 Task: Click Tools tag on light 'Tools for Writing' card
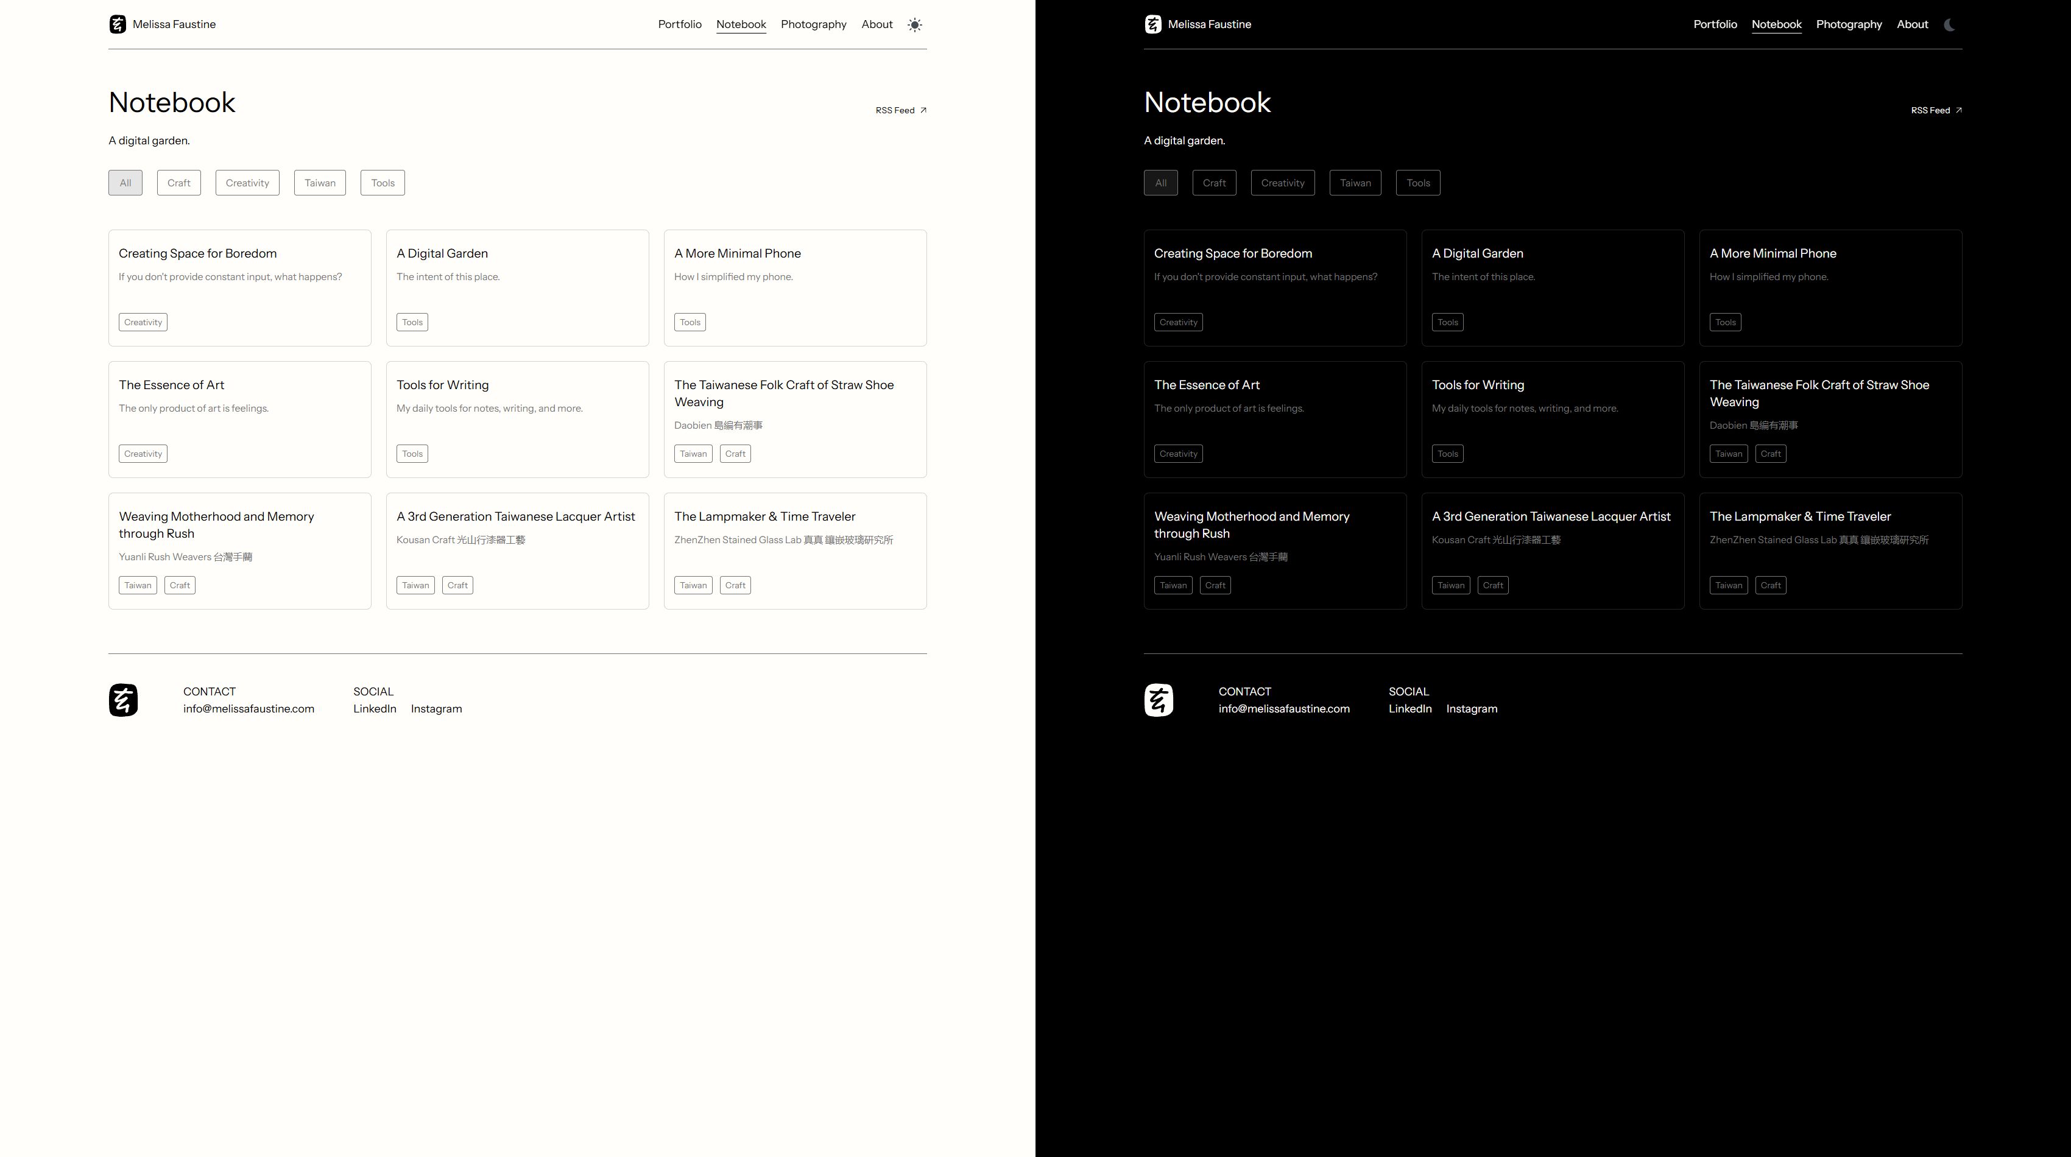pyautogui.click(x=412, y=454)
